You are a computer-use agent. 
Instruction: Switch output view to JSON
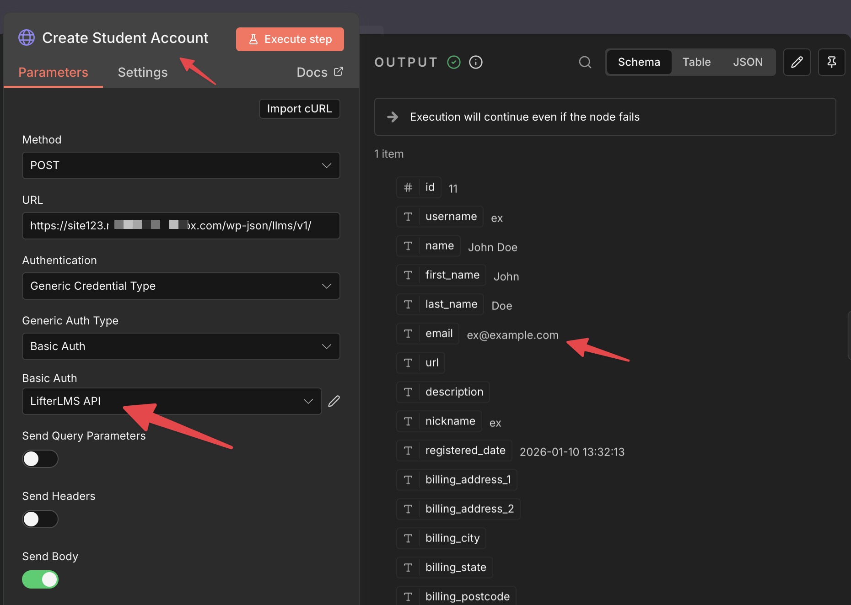(x=748, y=62)
